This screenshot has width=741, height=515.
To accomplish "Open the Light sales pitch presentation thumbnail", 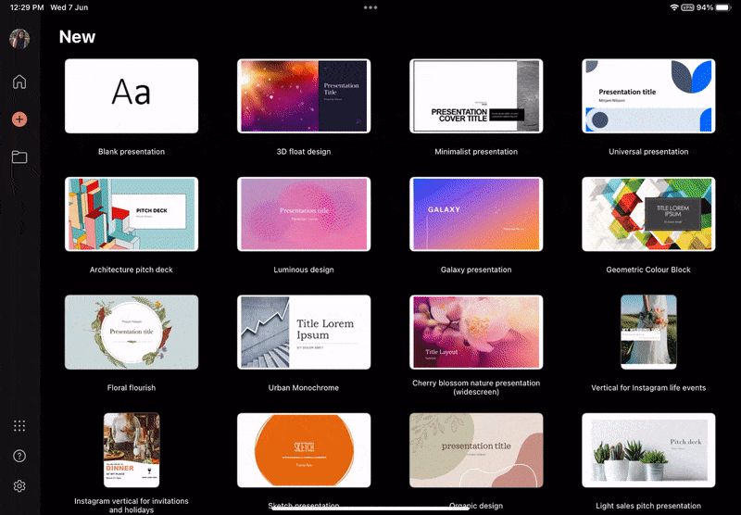I will (648, 450).
